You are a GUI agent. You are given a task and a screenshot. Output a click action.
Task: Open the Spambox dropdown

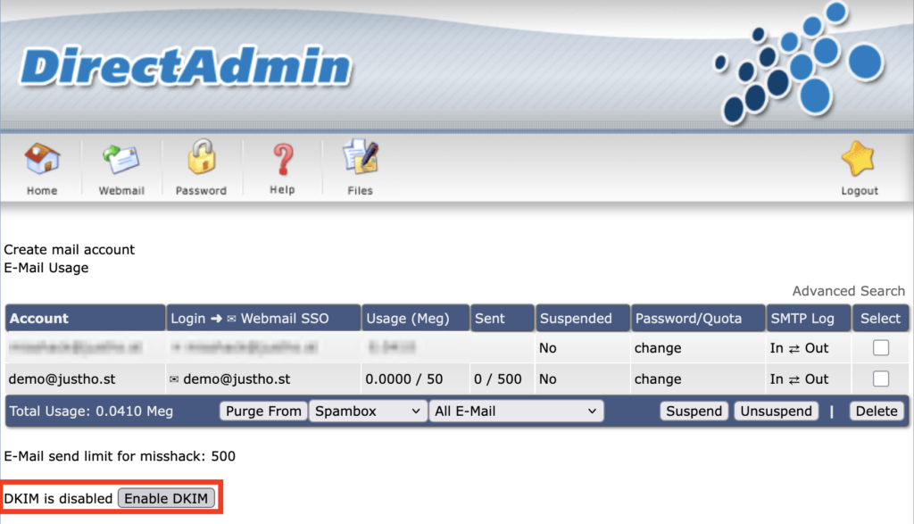tap(368, 411)
